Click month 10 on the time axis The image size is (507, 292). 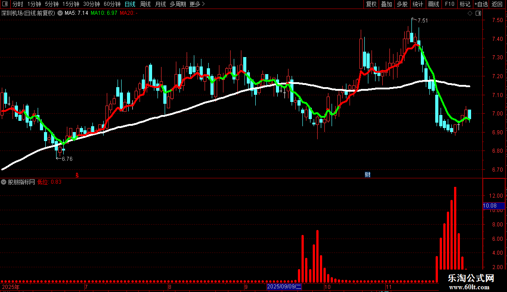(328, 287)
